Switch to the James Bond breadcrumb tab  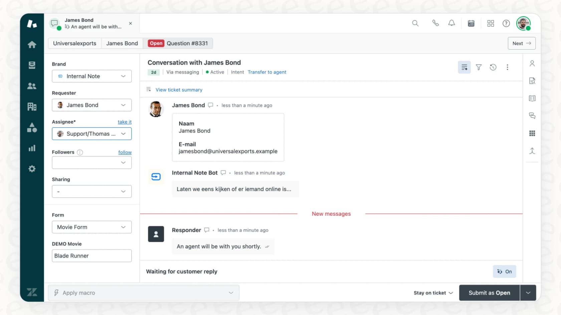pos(122,43)
